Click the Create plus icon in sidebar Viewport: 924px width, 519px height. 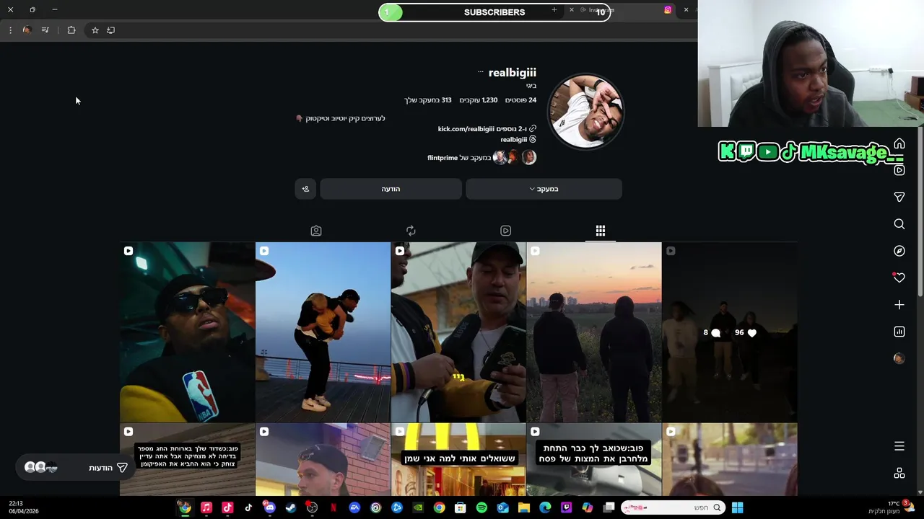899,305
